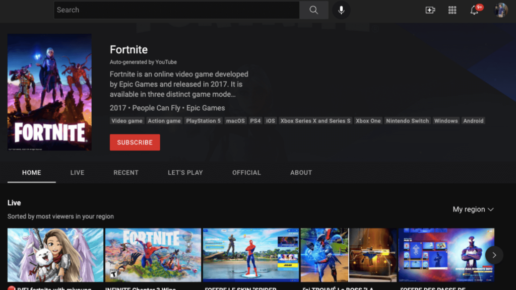Viewport: 516px width, 290px height.
Task: Click '2017 • People Can Fly • Epic Games' line
Action: (x=167, y=108)
